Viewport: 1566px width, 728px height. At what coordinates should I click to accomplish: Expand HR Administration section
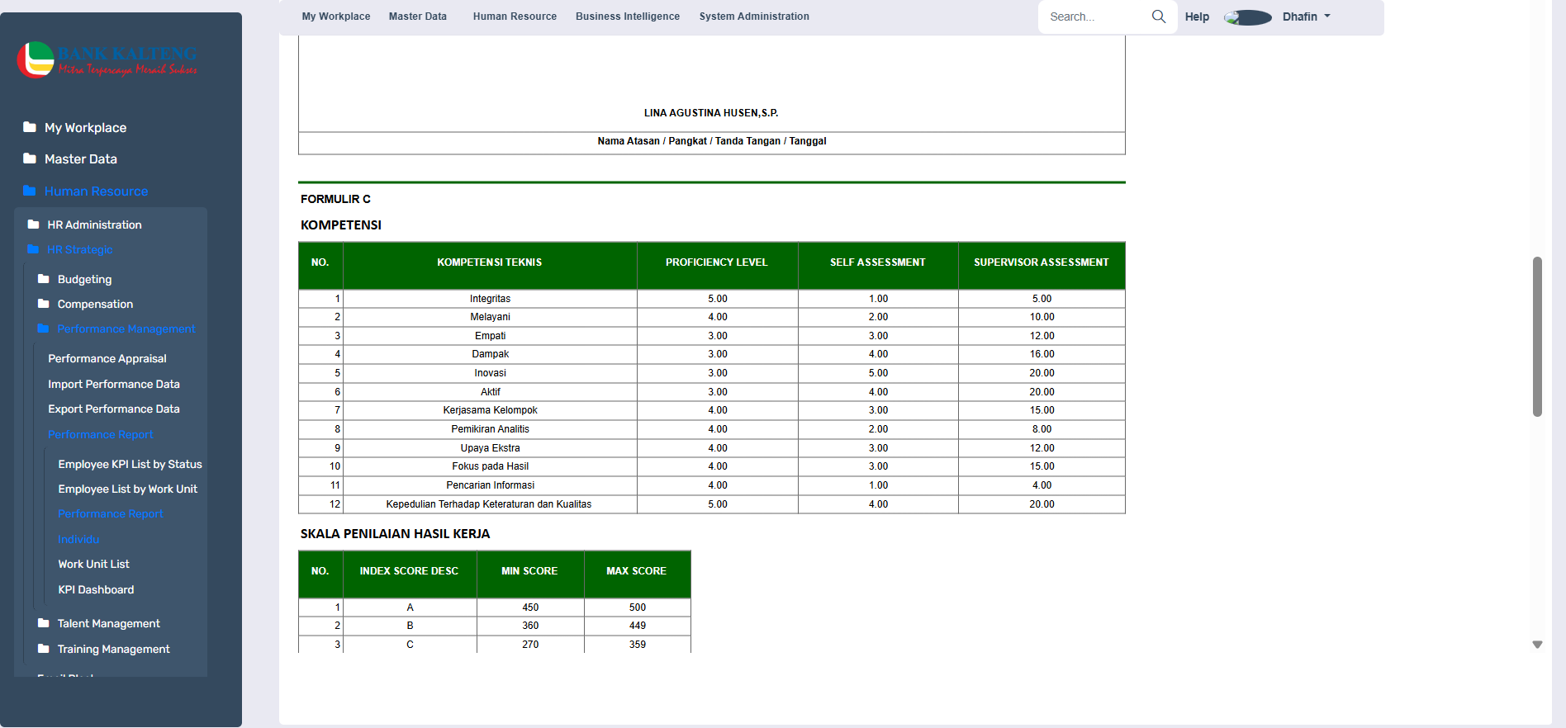tap(94, 225)
